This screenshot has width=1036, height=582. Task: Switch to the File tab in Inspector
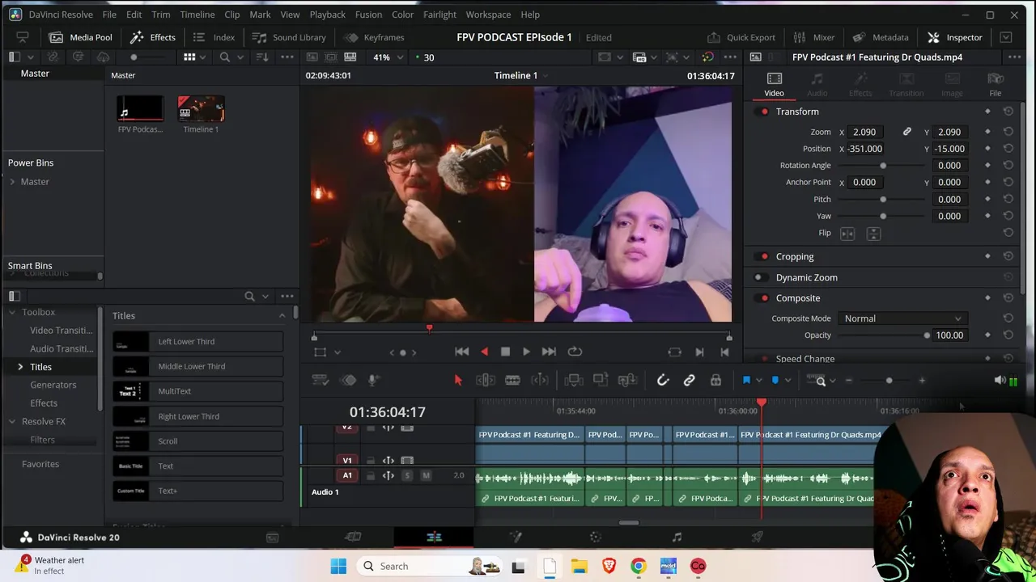point(996,83)
